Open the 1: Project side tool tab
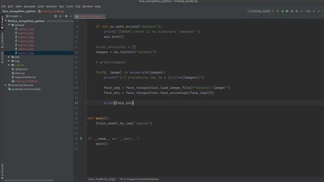The height and width of the screenshot is (182, 324). tap(2, 22)
